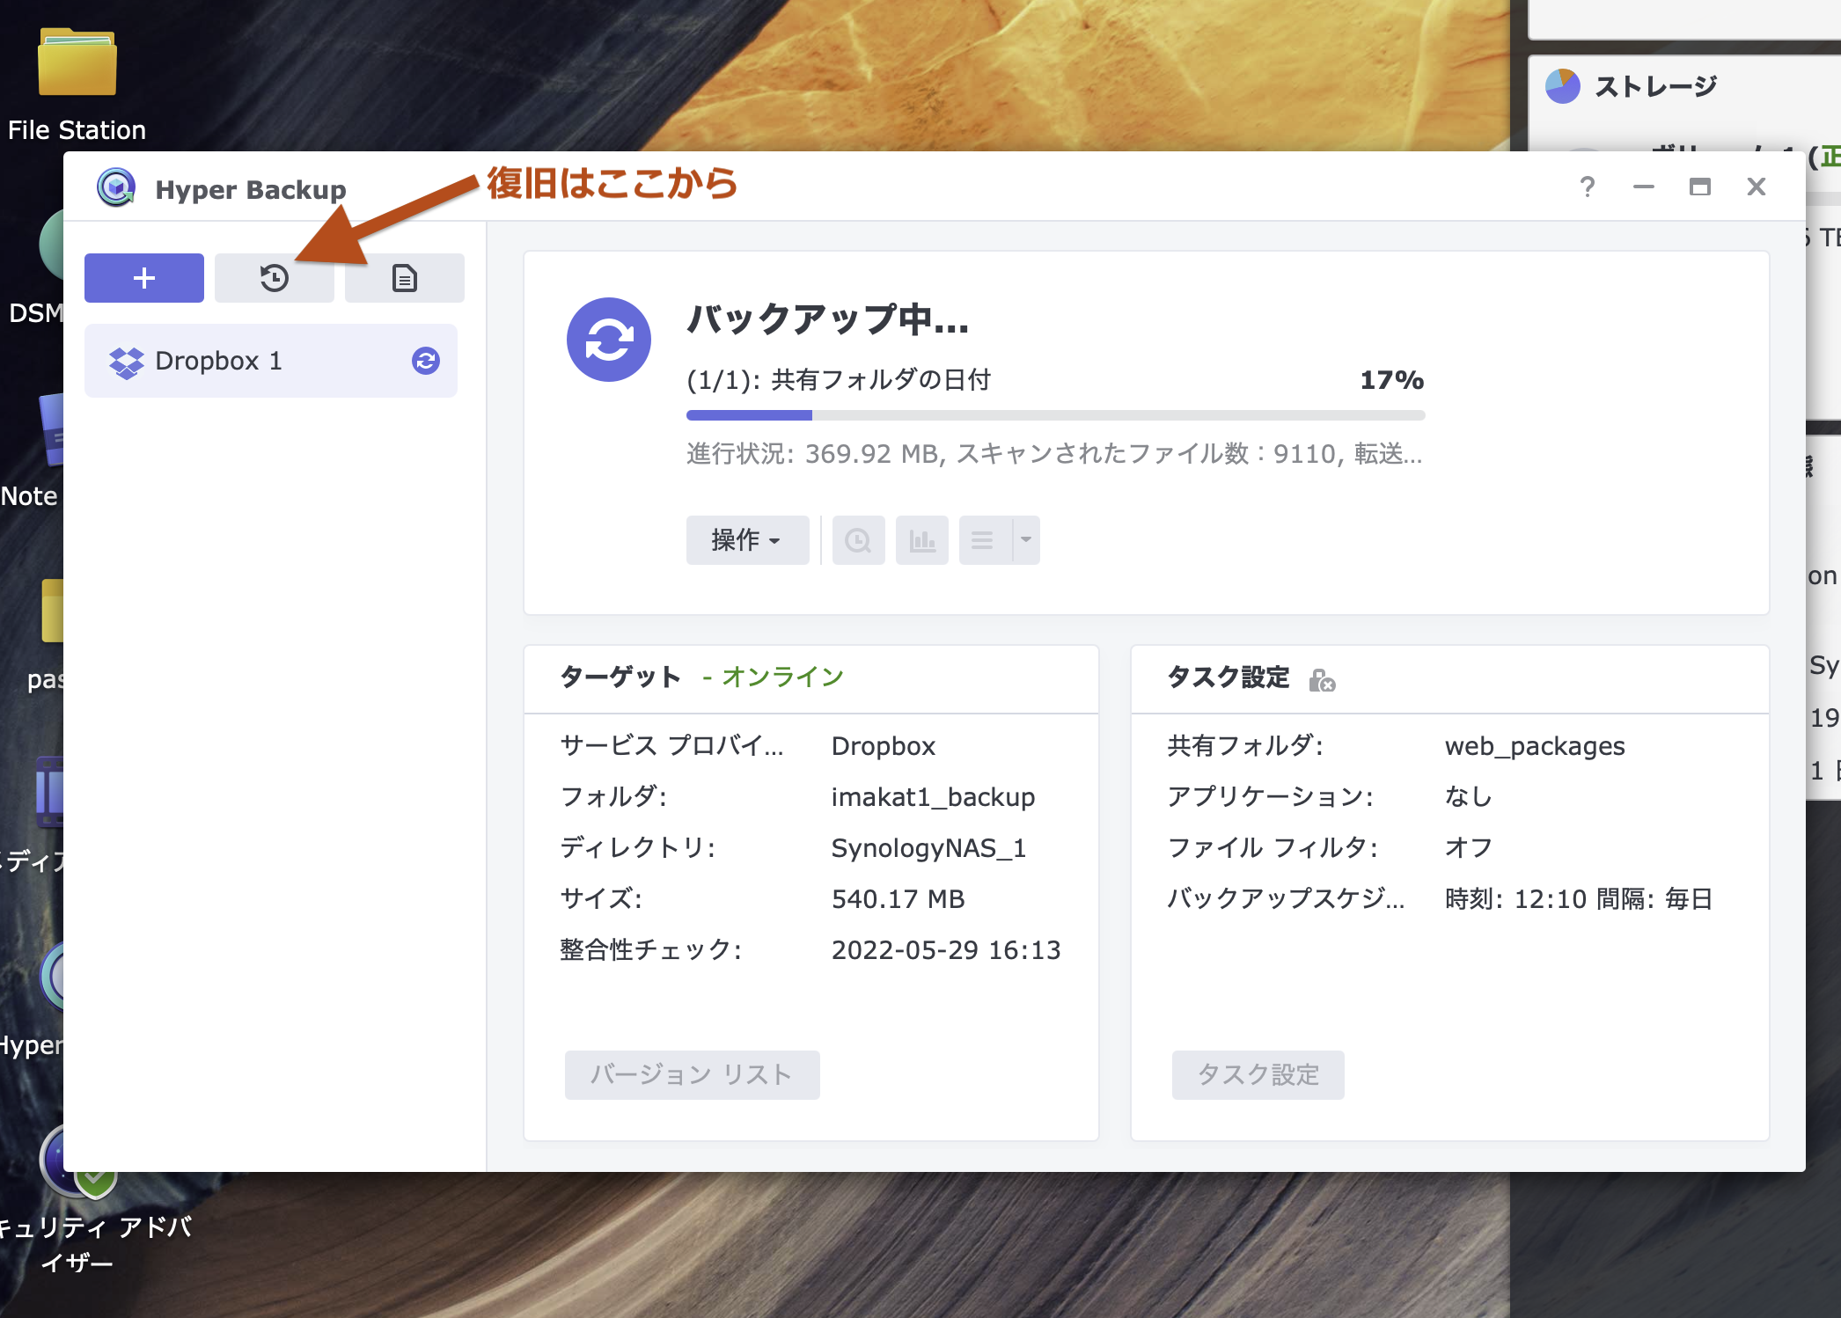The height and width of the screenshot is (1318, 1841).
Task: Click the バージョン リスト button
Action: [692, 1074]
